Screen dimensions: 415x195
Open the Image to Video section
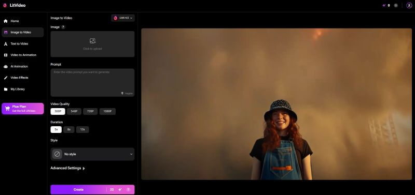[x=22, y=32]
